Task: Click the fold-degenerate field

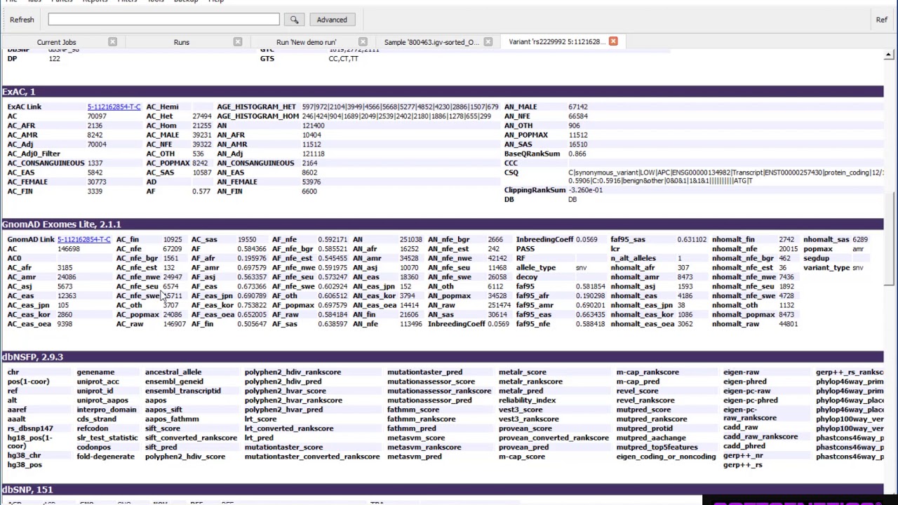Action: [105, 457]
